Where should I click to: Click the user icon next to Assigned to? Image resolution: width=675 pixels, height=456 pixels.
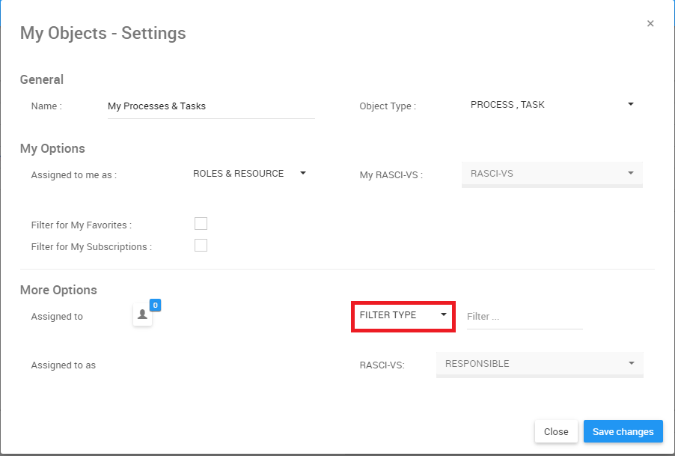tap(142, 315)
